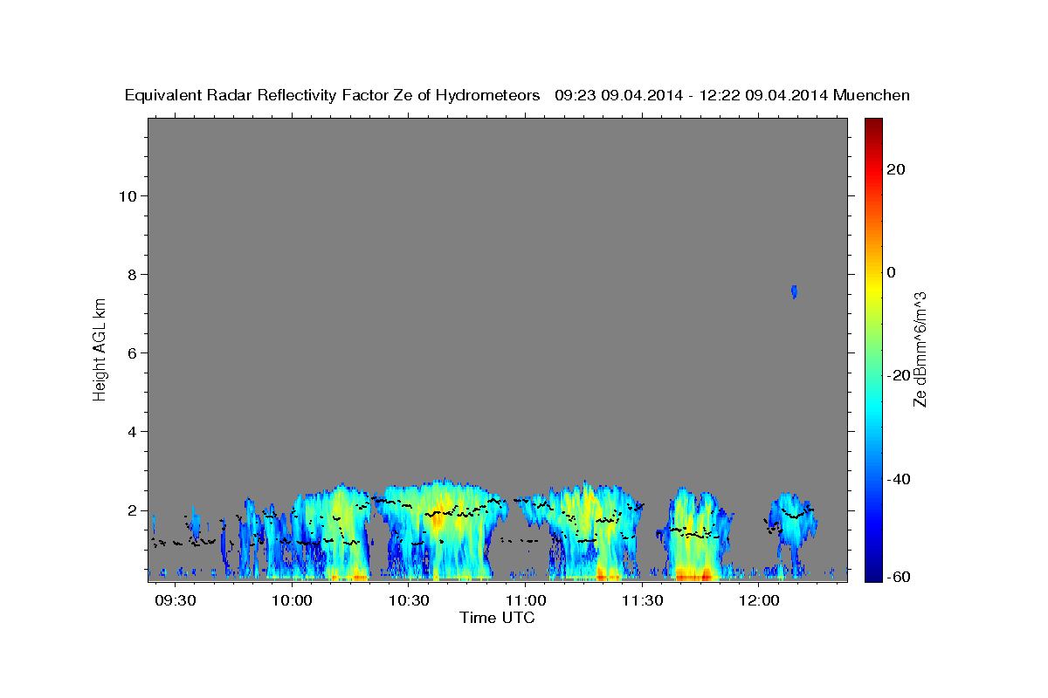The height and width of the screenshot is (698, 1048).
Task: Click the date range '09:23 09.04.2014 - 12:22 09.04.2014 Muenchen'
Action: click(732, 95)
